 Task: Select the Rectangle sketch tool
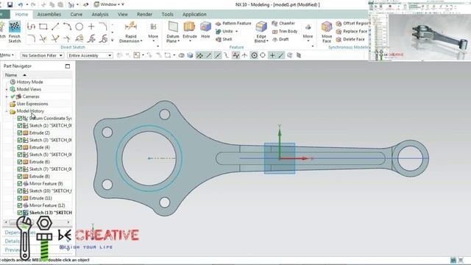[43, 26]
